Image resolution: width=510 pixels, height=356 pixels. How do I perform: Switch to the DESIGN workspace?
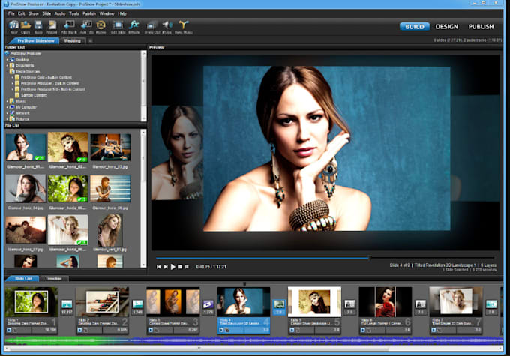point(446,26)
